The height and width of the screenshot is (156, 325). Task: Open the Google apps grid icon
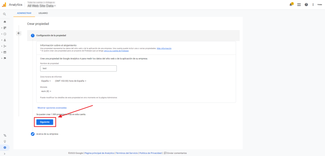[x=299, y=4]
